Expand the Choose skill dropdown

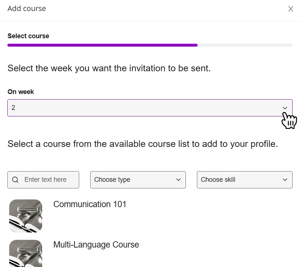click(x=245, y=180)
